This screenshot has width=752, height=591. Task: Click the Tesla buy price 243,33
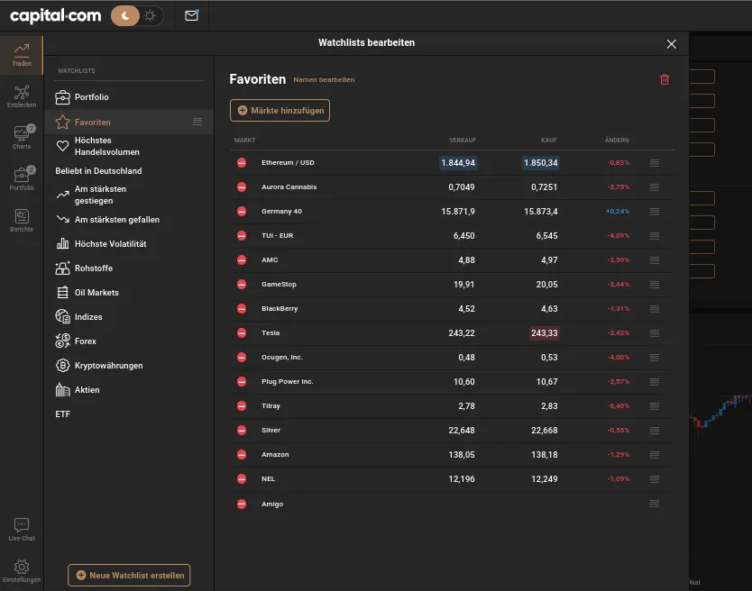pos(544,333)
